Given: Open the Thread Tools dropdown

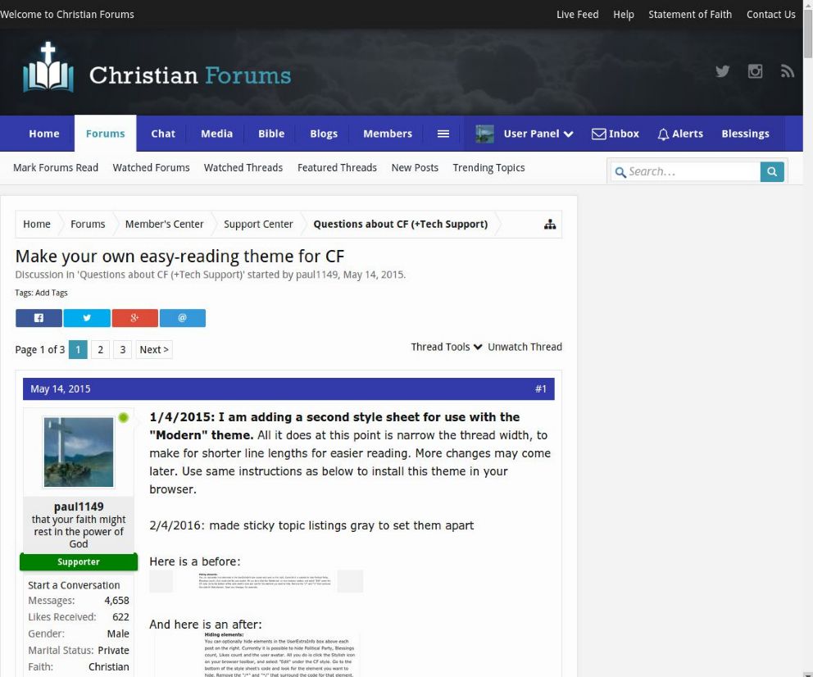Looking at the screenshot, I should (445, 347).
